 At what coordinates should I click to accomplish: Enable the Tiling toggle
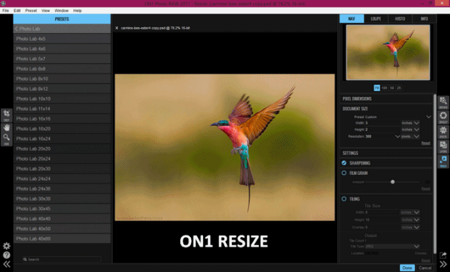pyautogui.click(x=344, y=199)
